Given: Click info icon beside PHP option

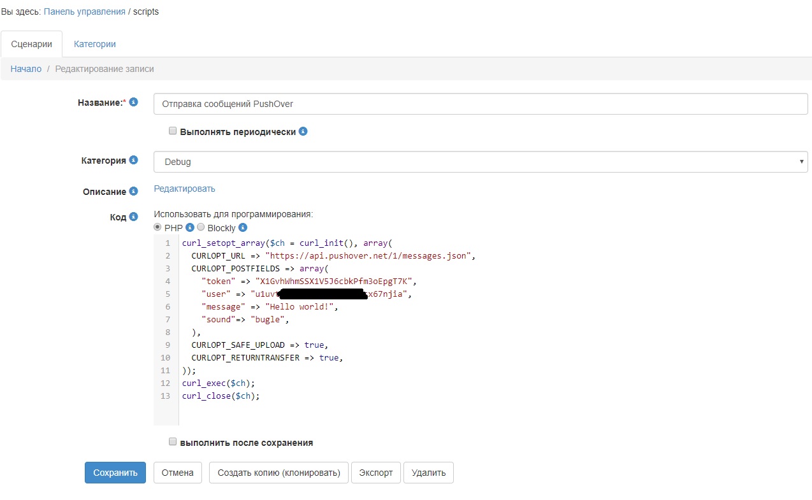Looking at the screenshot, I should [190, 227].
